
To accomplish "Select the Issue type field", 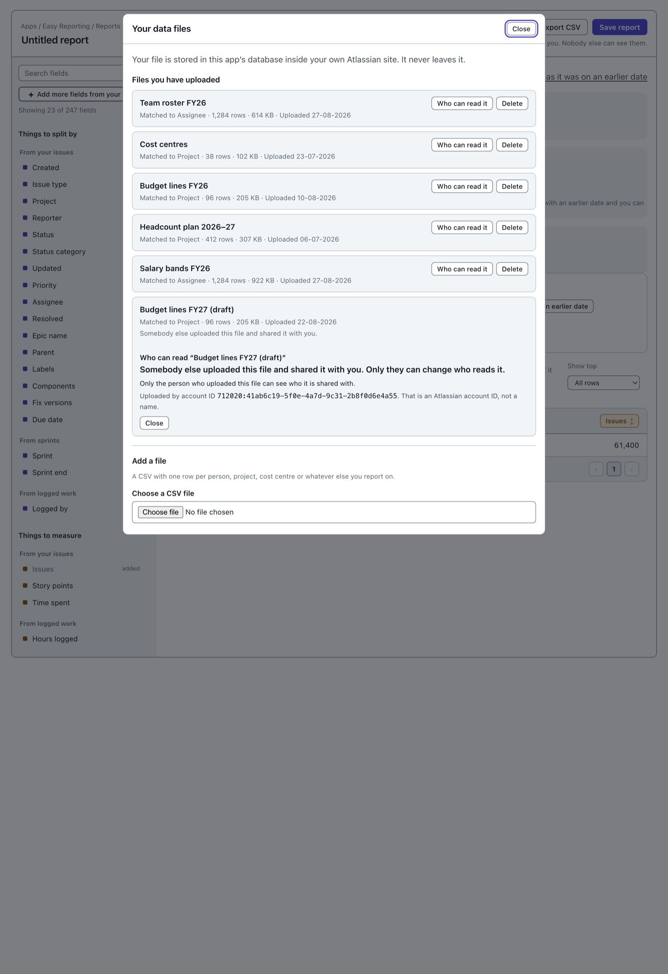I will coord(49,185).
